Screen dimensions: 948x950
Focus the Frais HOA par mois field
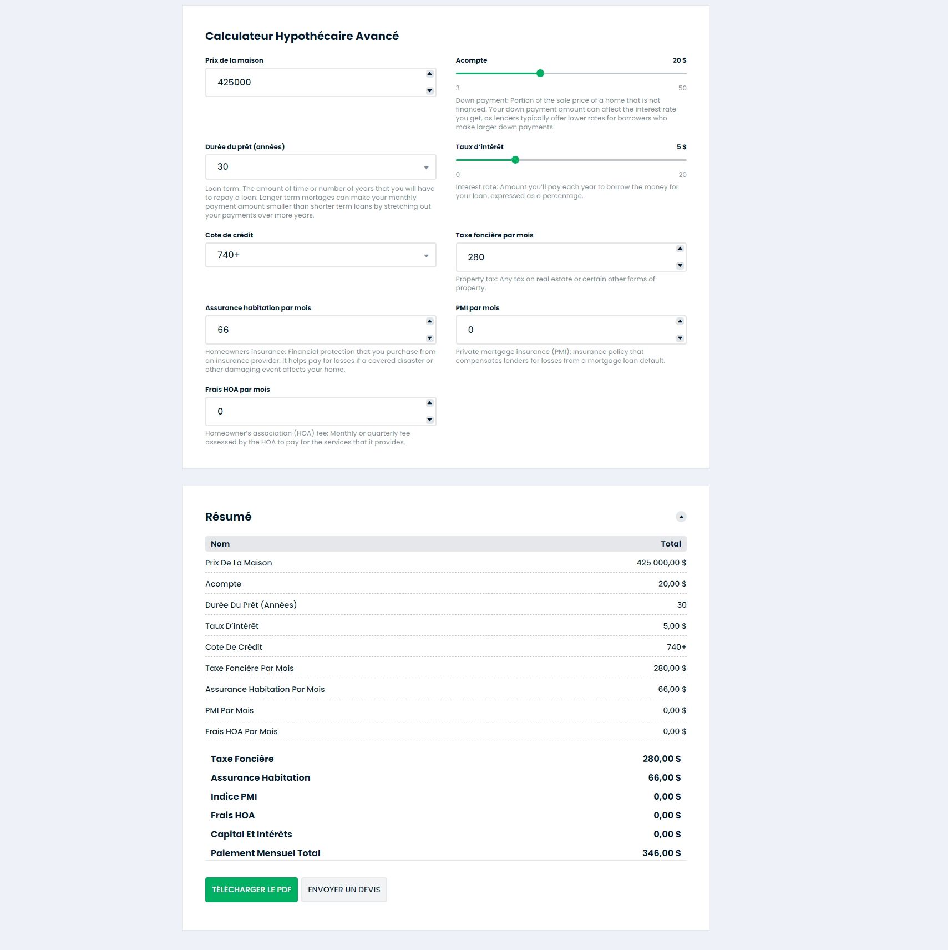point(315,412)
